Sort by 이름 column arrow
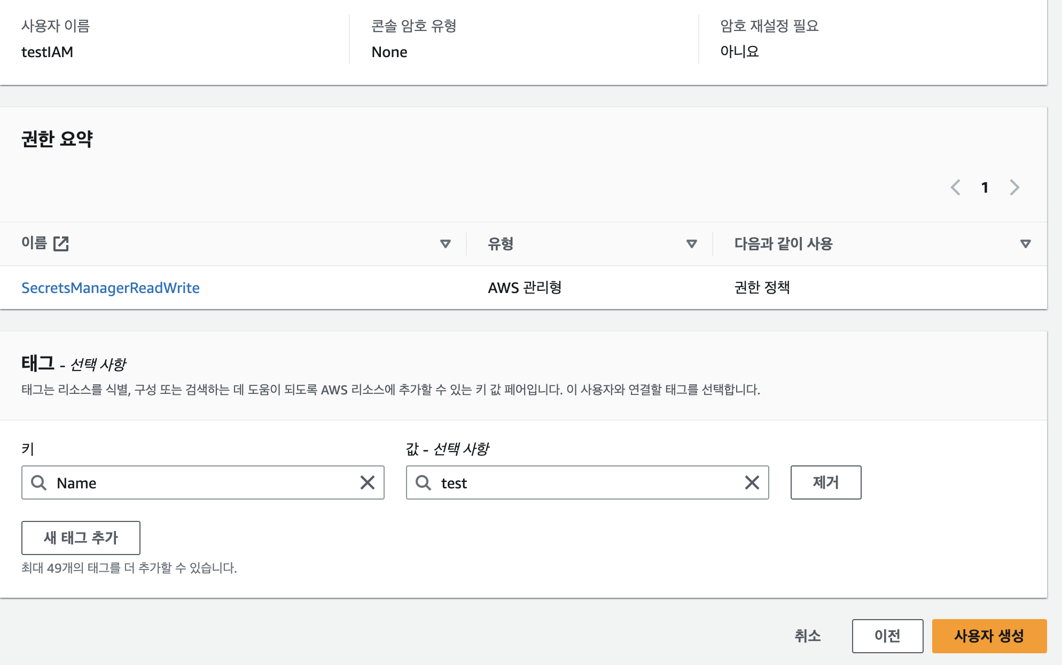 pos(445,244)
